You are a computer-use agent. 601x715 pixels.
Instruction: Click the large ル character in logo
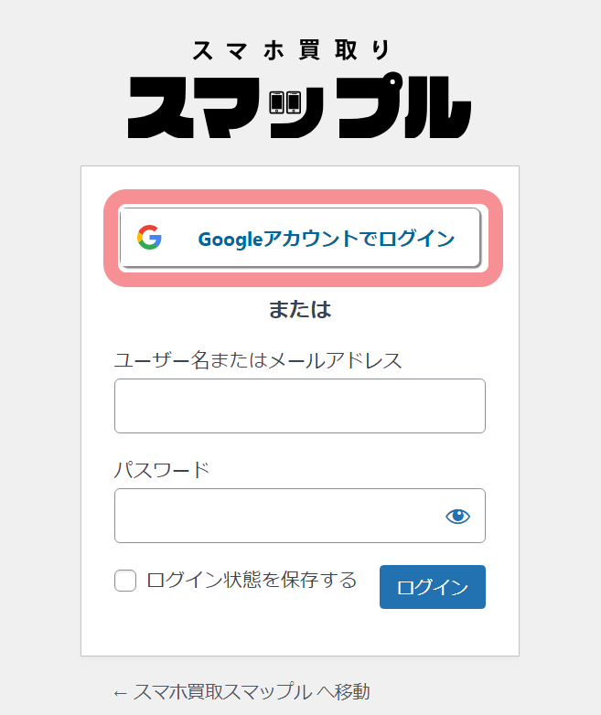pos(437,107)
